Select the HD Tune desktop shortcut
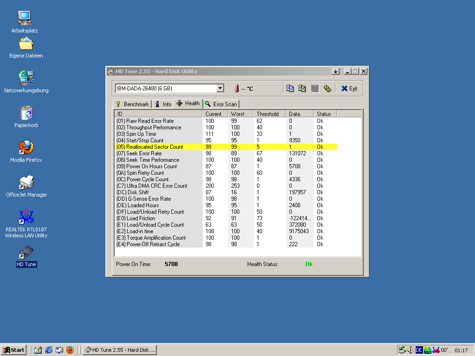The width and height of the screenshot is (475, 356). [26, 256]
